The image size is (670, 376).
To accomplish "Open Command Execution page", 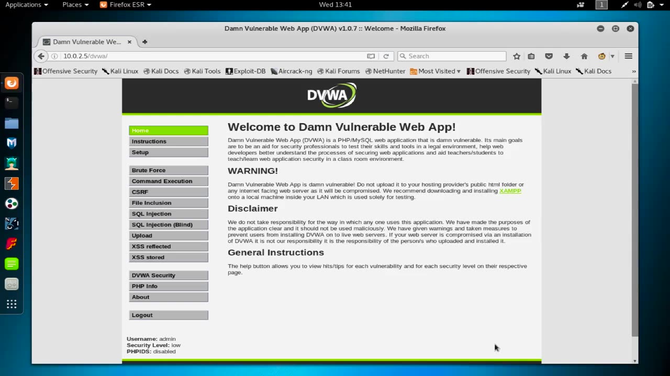I will tap(169, 181).
